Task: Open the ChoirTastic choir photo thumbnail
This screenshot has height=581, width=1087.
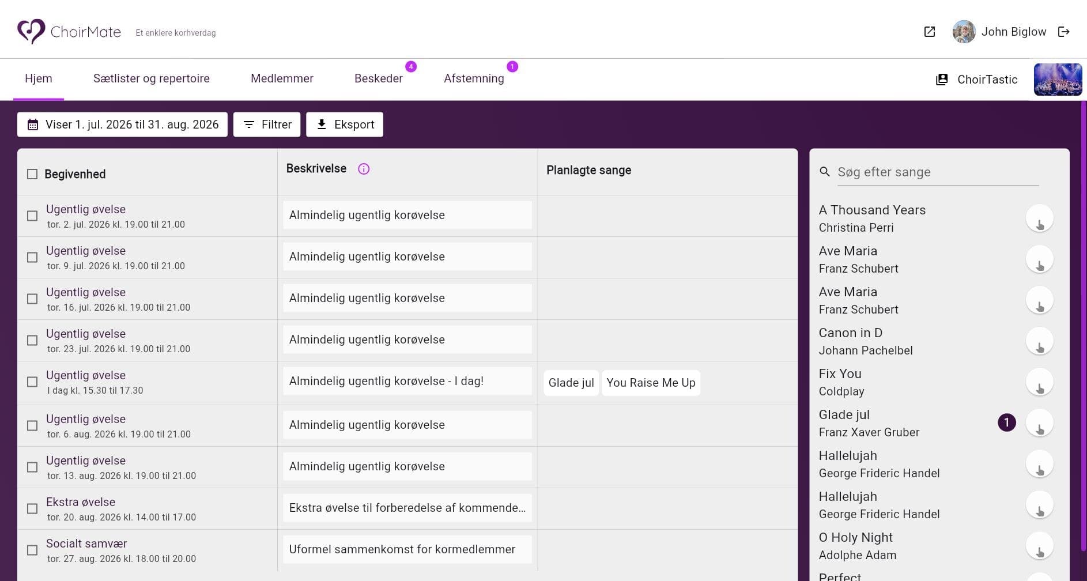Action: coord(1058,80)
